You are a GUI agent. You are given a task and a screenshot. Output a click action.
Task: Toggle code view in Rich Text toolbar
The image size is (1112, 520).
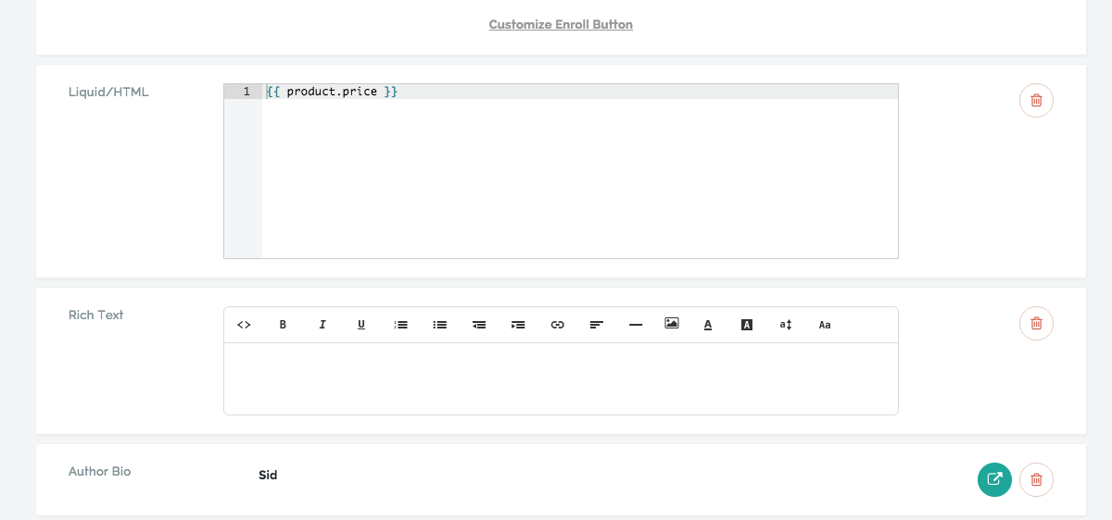[x=245, y=325]
